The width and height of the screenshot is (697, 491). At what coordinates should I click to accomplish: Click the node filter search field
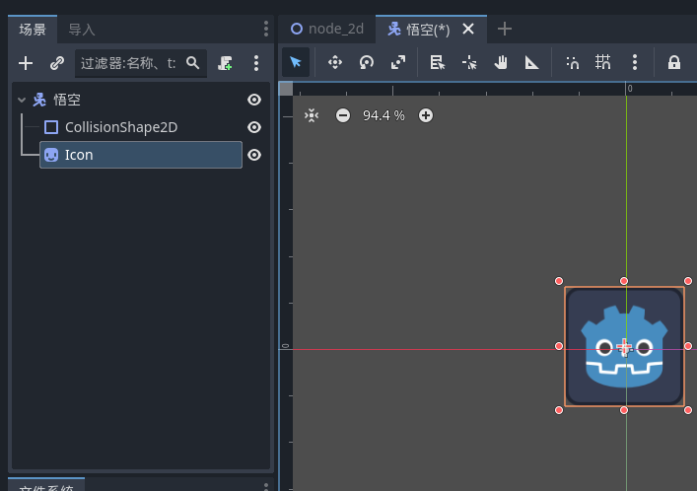[128, 63]
